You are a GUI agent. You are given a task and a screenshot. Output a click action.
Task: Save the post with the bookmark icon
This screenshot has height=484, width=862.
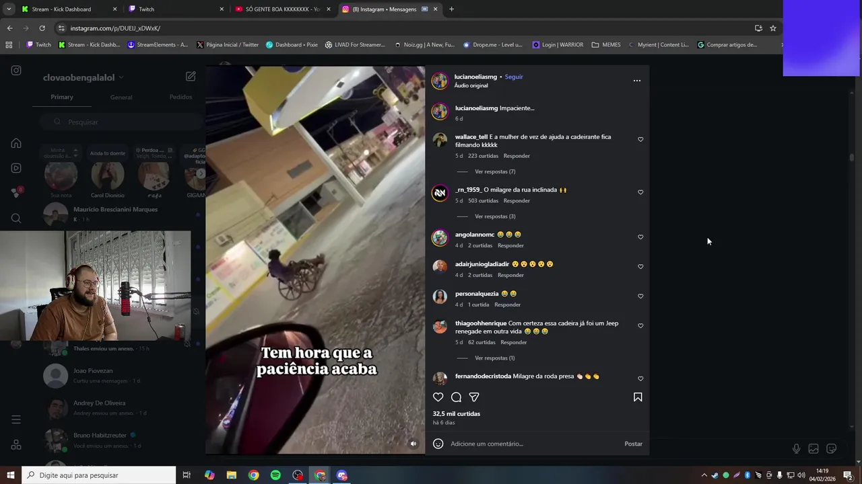(x=638, y=397)
